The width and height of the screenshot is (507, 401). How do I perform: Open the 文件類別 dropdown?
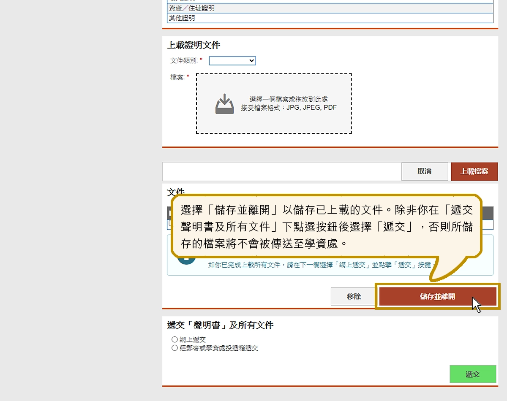click(232, 61)
